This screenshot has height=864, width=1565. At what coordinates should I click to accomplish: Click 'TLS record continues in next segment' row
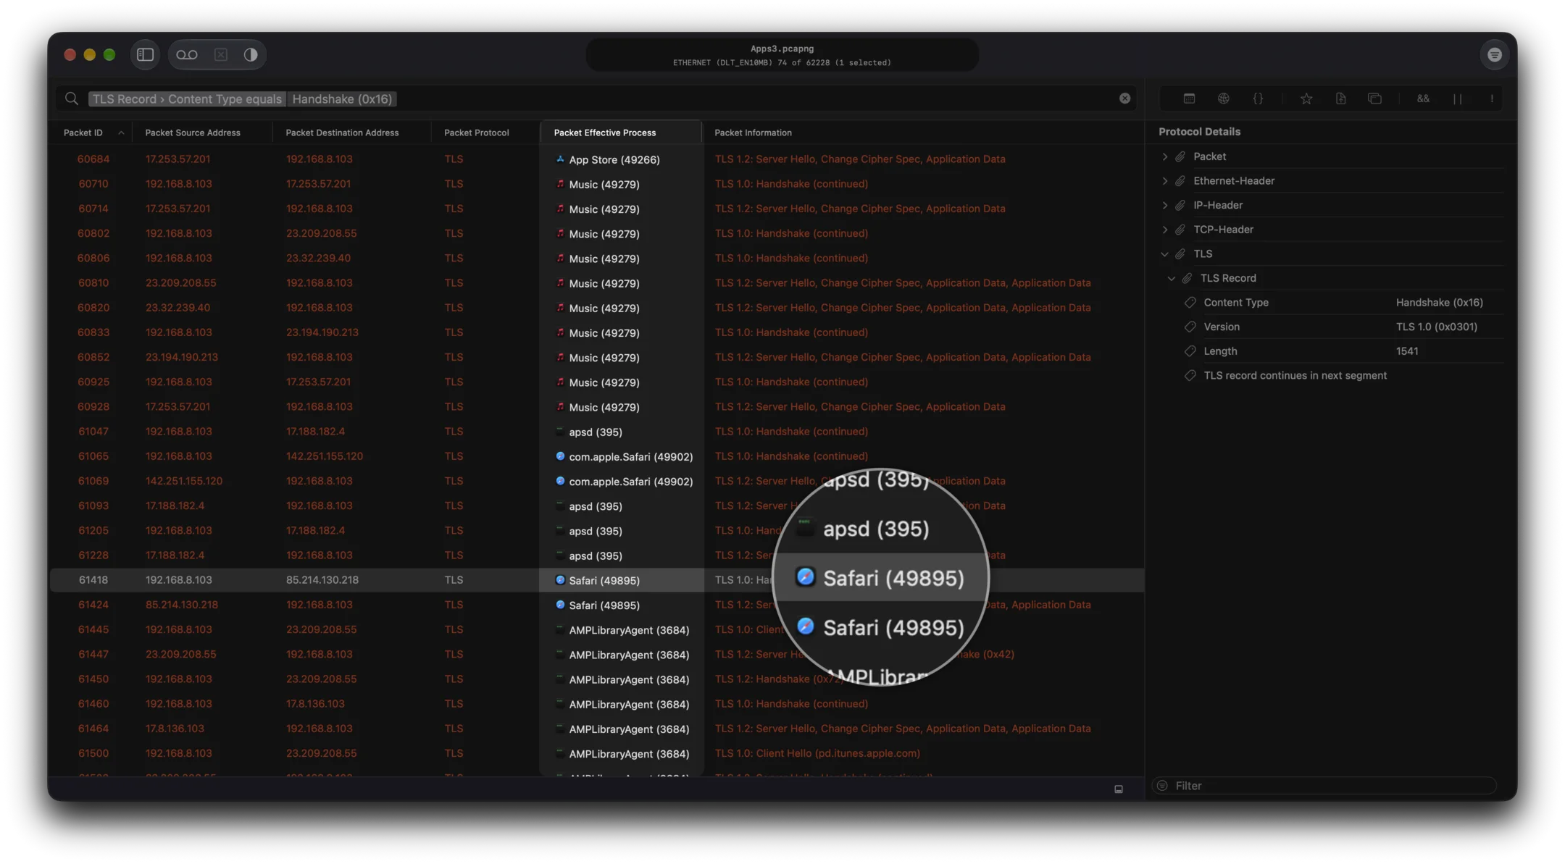1343,376
